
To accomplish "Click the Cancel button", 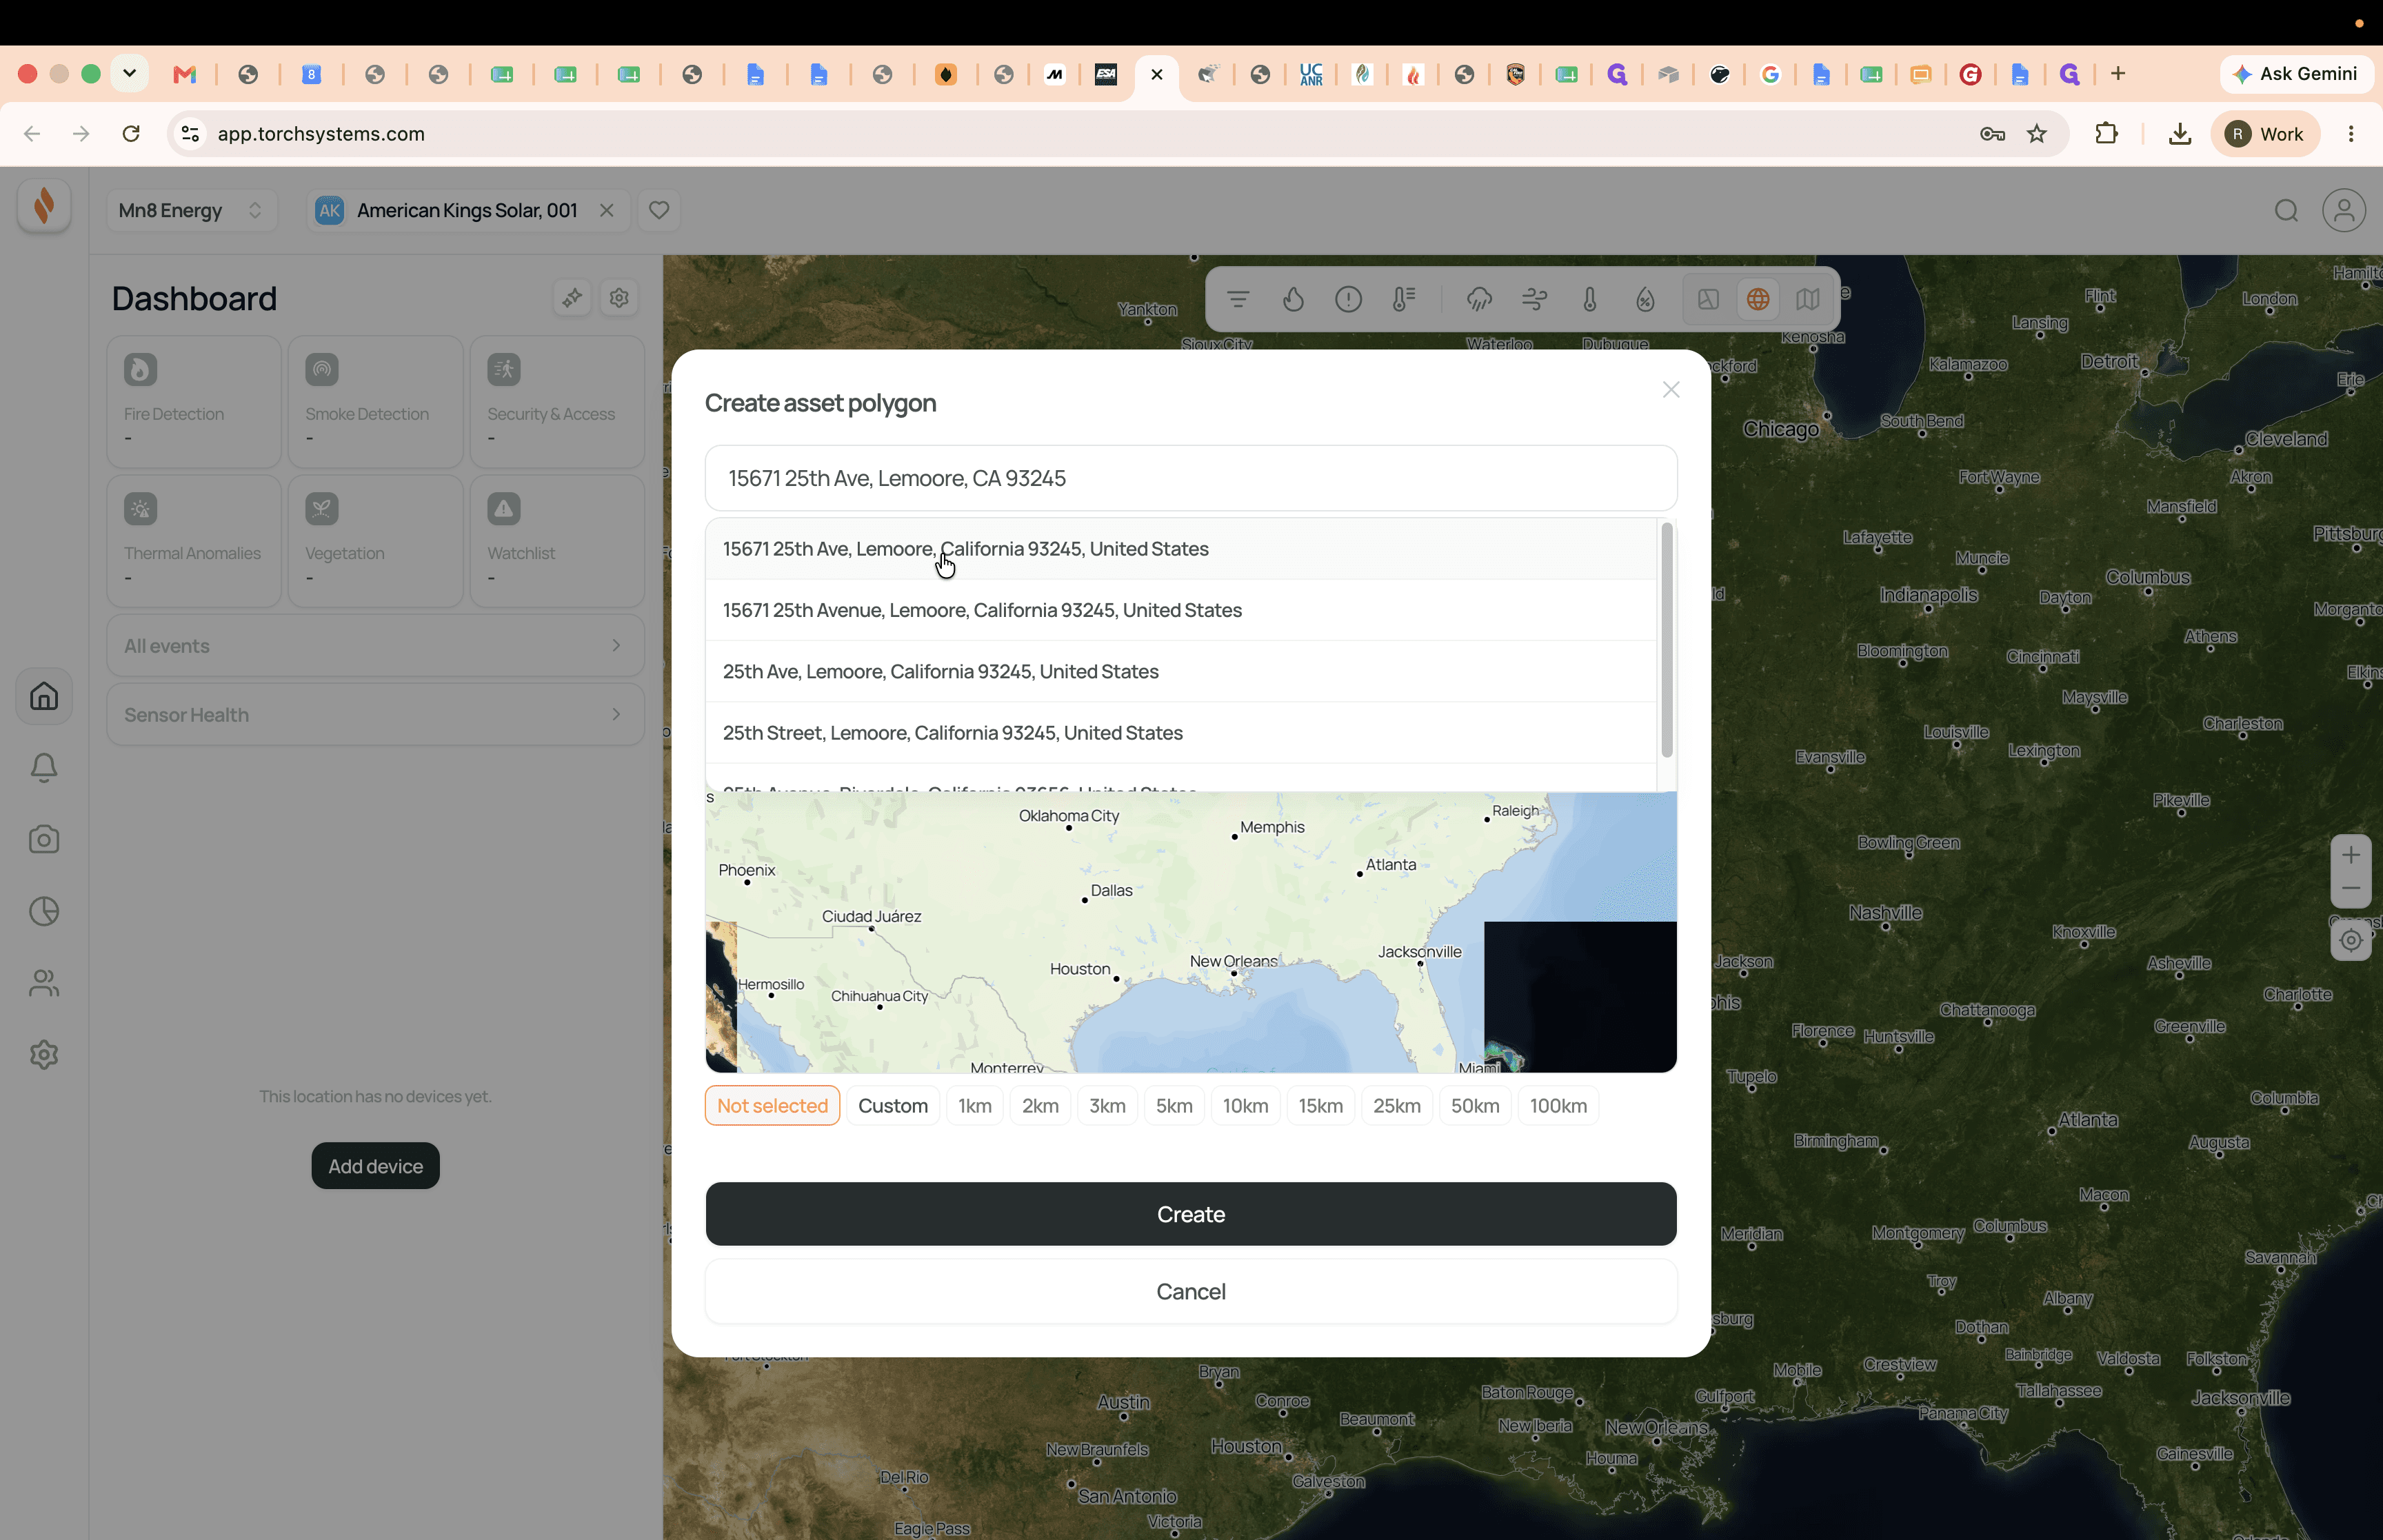I will (1191, 1292).
